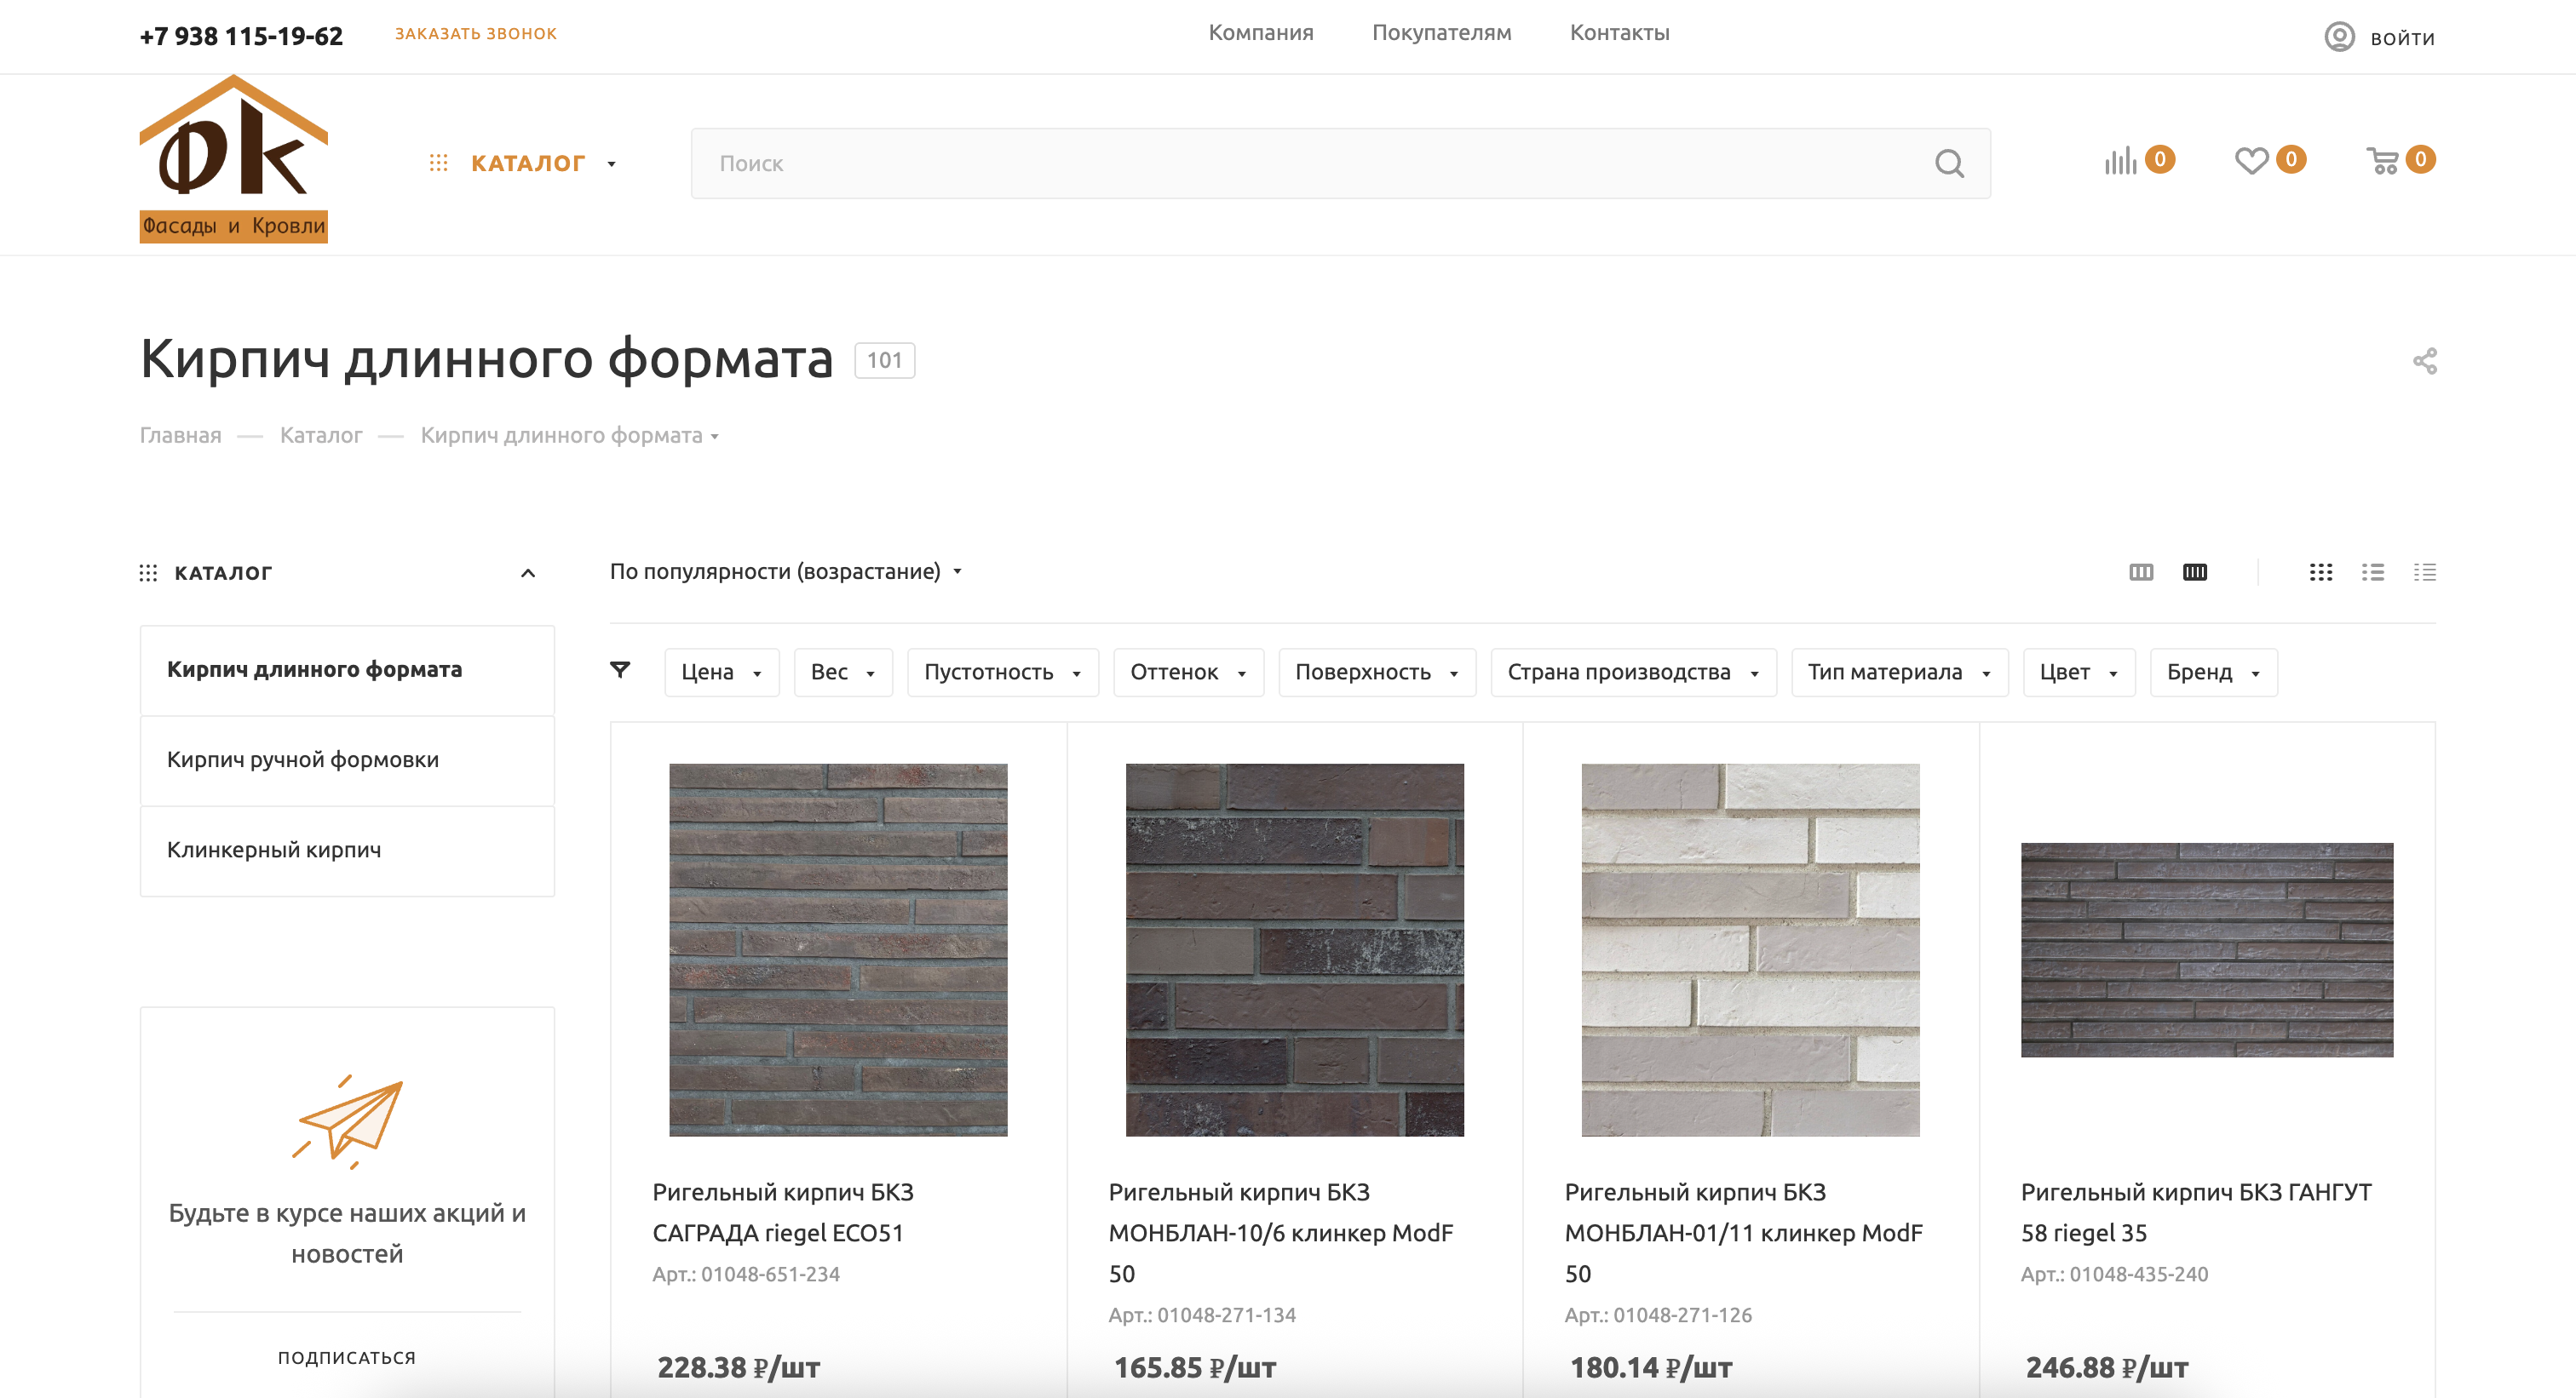The width and height of the screenshot is (2576, 1398).
Task: Collapse the sidebar КАТАЛОГ section chevron
Action: pos(528,574)
